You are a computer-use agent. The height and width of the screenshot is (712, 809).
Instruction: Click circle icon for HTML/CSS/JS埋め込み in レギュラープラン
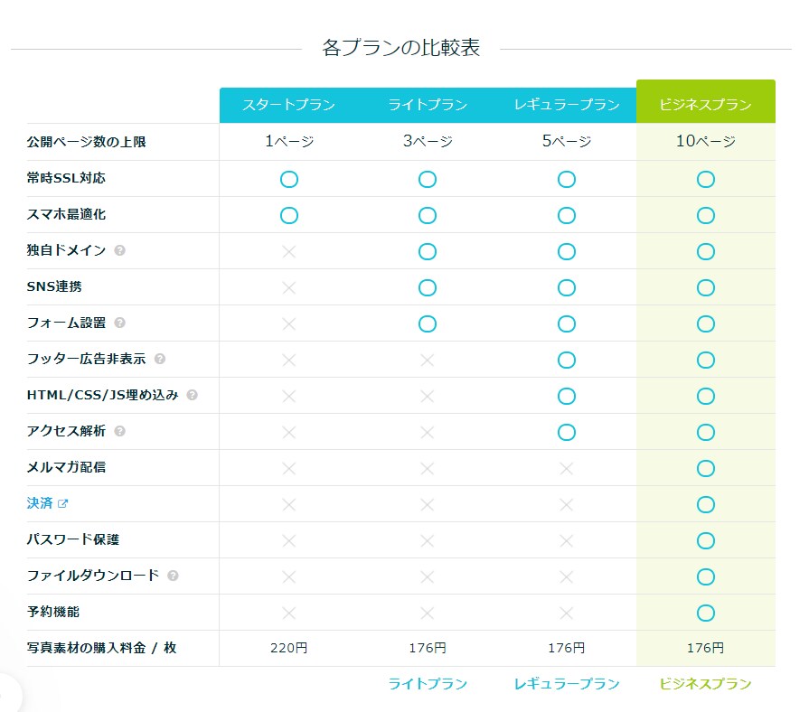(567, 396)
